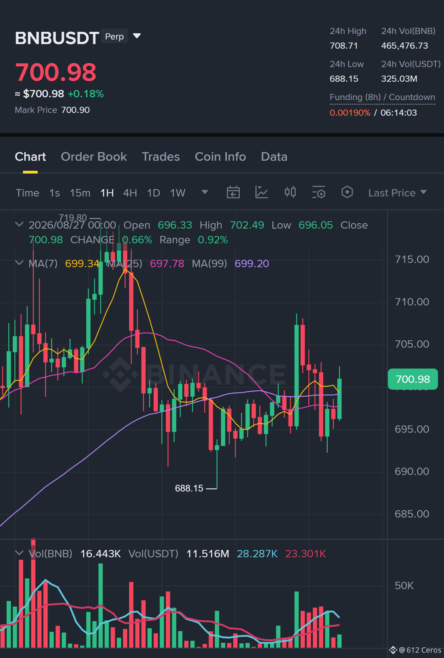444x658 pixels.
Task: Open the BNBUSDT pair selector arrow
Action: click(137, 36)
